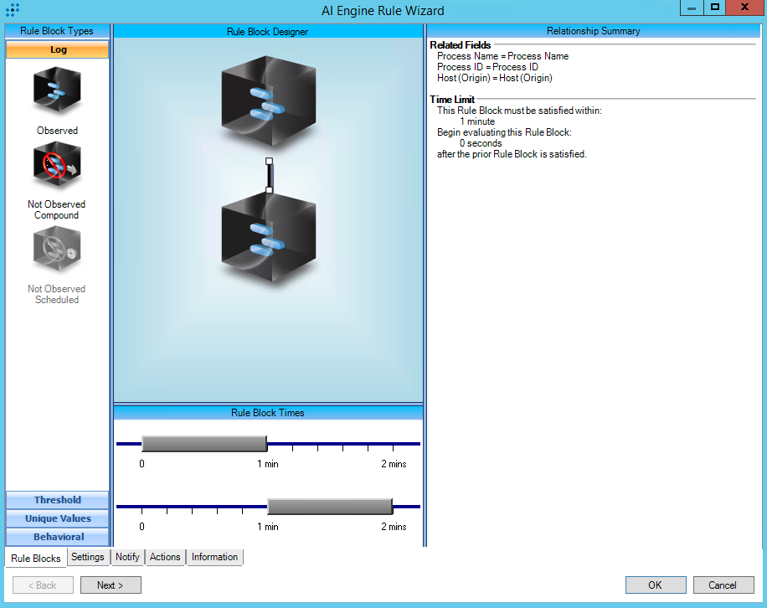Click the Next button
This screenshot has width=767, height=608.
point(111,585)
